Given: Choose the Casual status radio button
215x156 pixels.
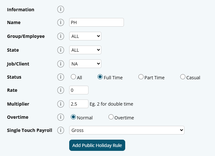Looking at the screenshot, I should coord(183,77).
